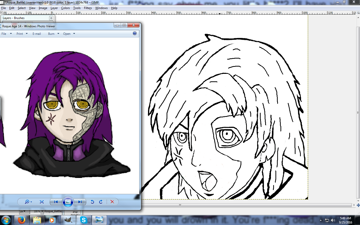360x225 pixels.
Task: Open Windows Media Player from taskbar
Action: point(52,220)
